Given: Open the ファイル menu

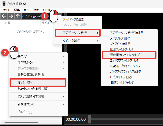Looking at the screenshot, I should coord(6,10).
